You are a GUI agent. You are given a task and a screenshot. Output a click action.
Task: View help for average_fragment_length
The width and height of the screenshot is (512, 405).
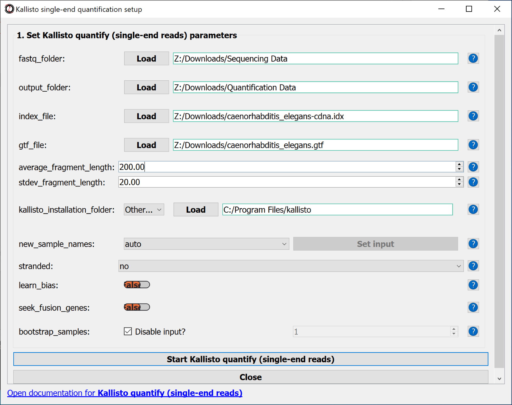pos(473,167)
